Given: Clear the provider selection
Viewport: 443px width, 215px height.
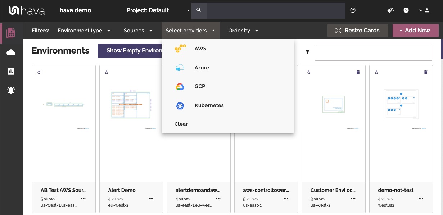Looking at the screenshot, I should click(228, 124).
